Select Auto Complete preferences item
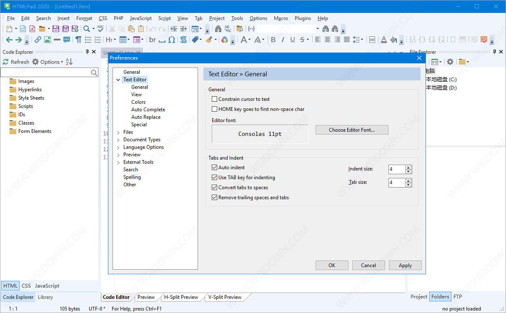Viewport: 506px width, 313px height. pyautogui.click(x=148, y=110)
